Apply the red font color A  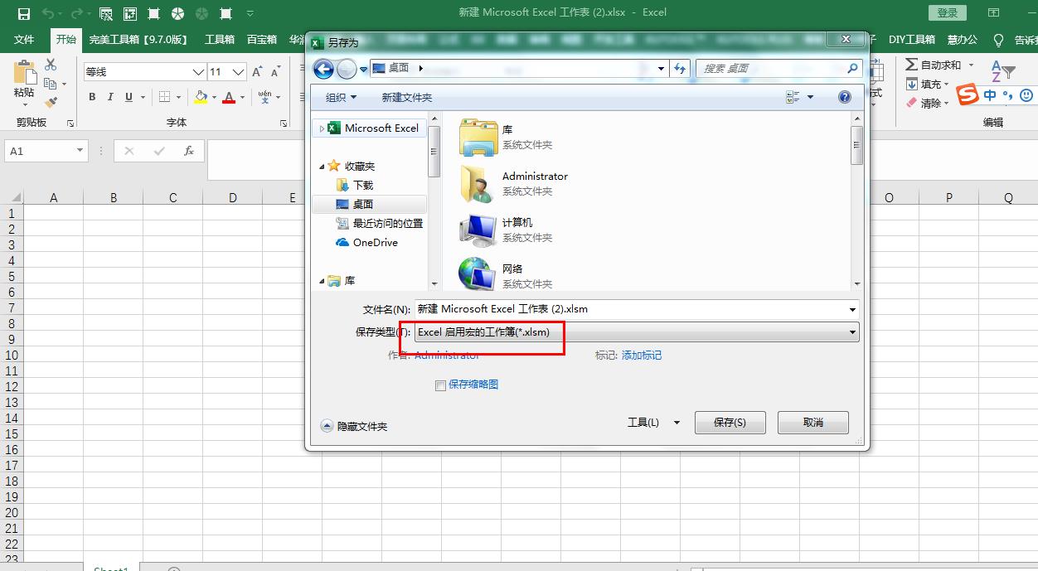230,97
